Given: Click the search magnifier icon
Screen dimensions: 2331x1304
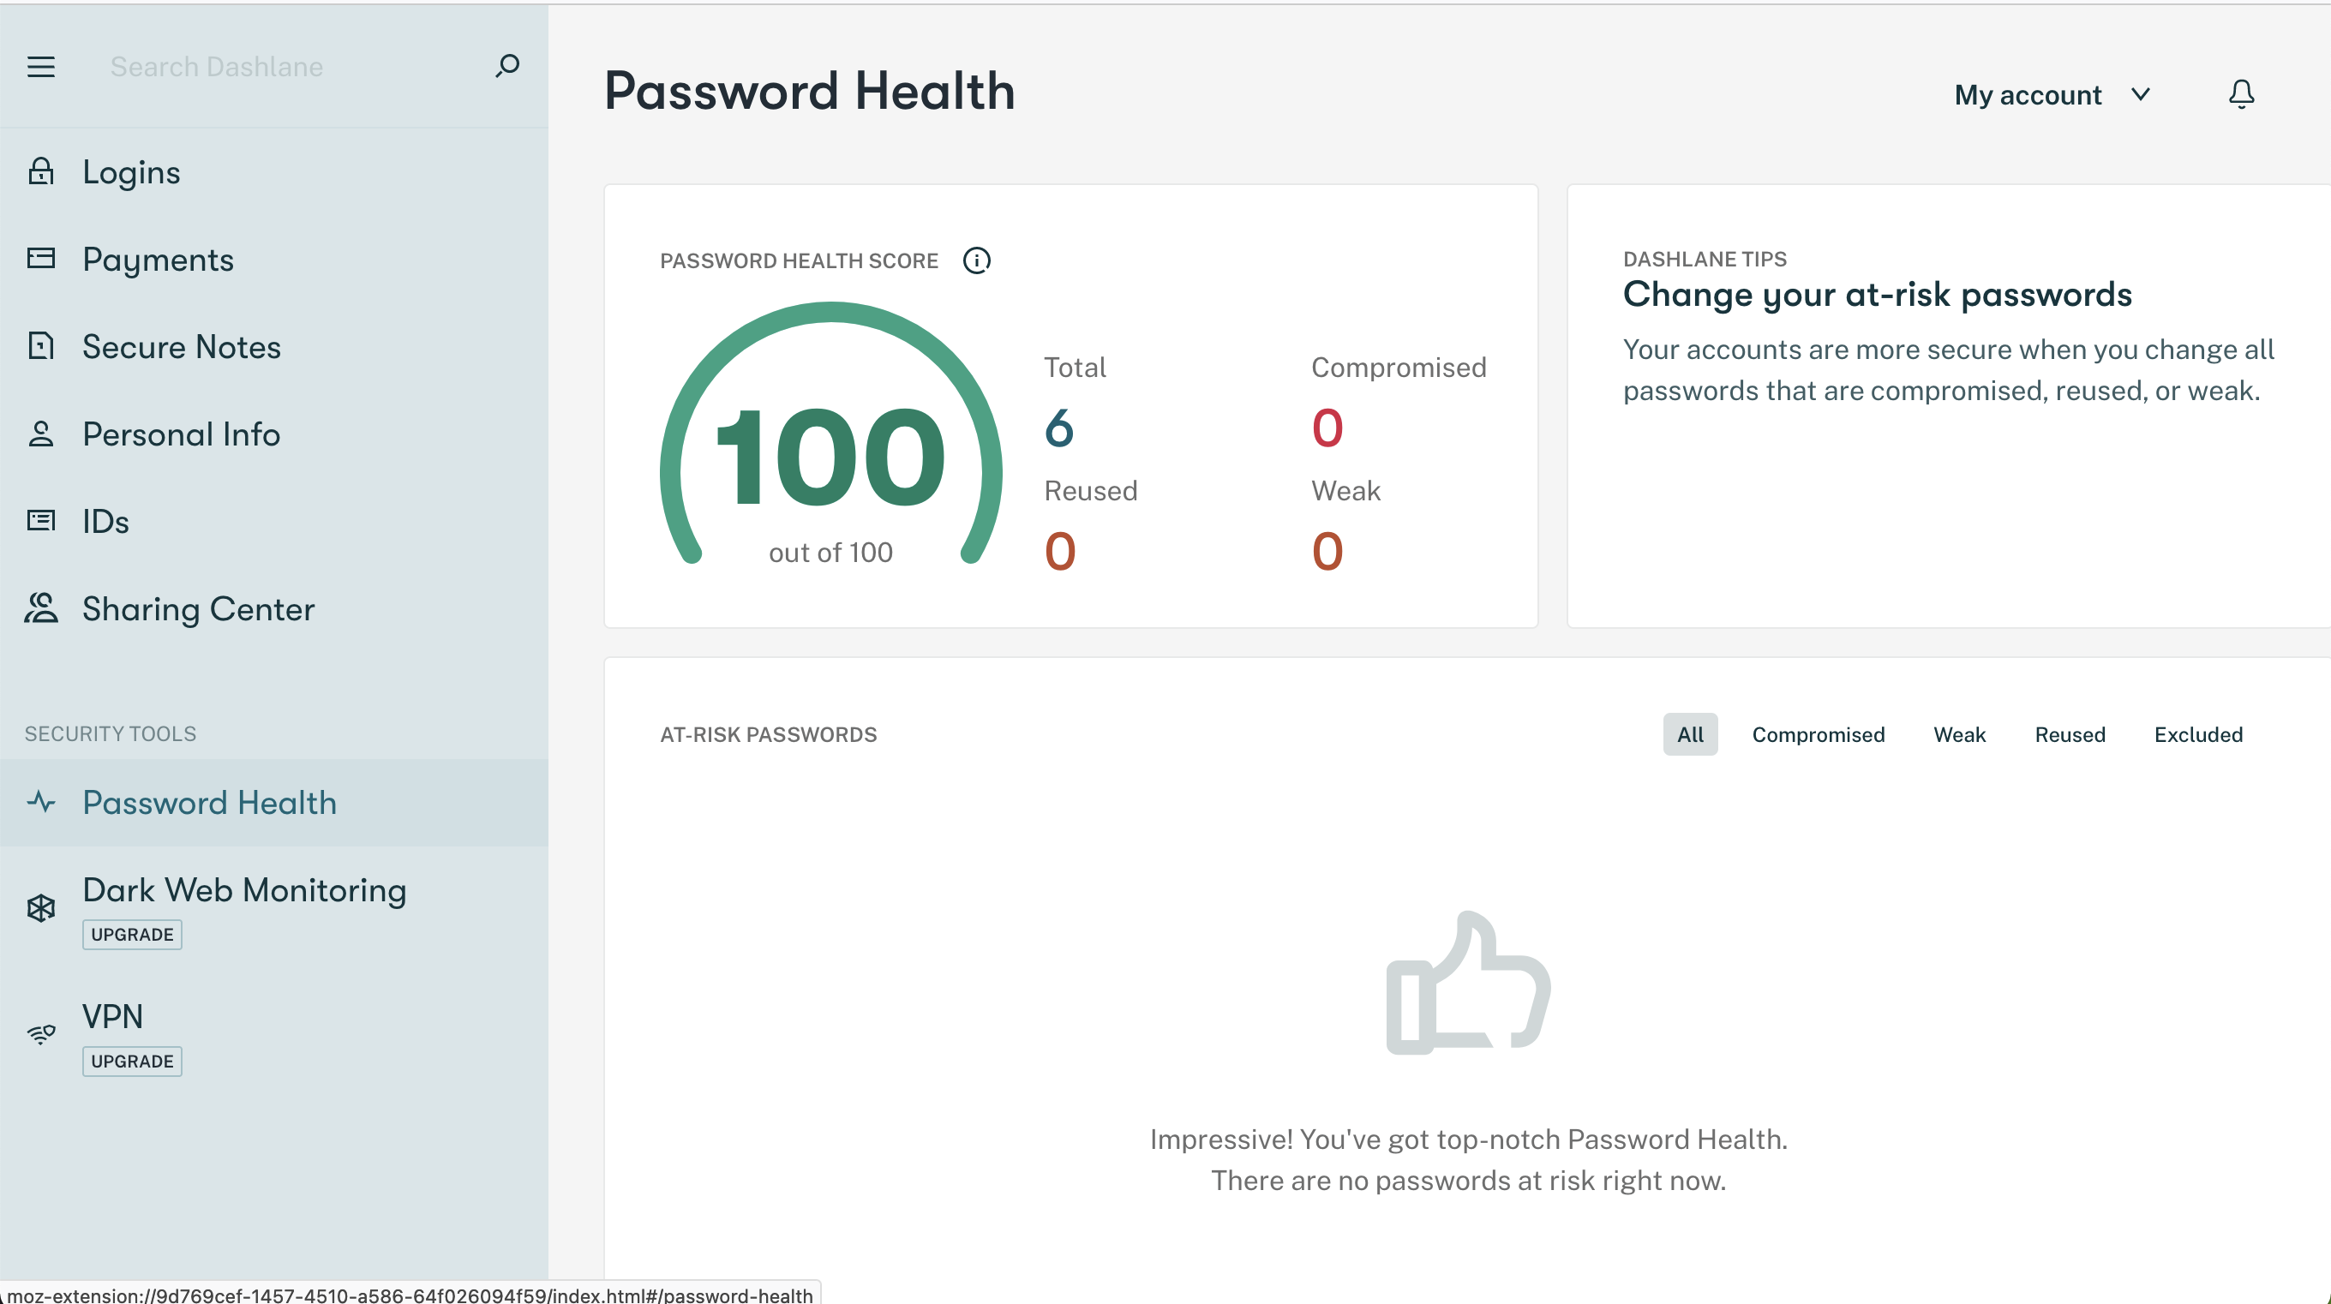Looking at the screenshot, I should [507, 65].
